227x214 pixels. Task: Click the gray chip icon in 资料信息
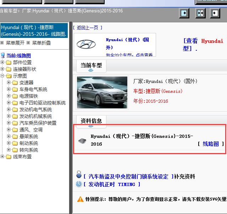82,141
